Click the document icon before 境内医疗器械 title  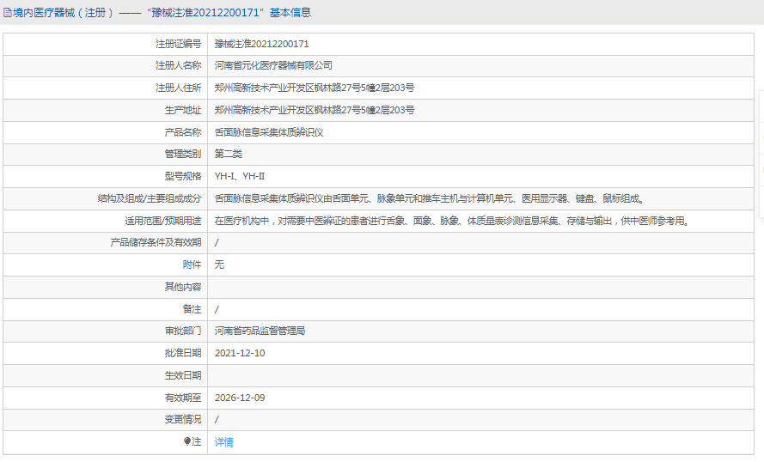pyautogui.click(x=8, y=13)
